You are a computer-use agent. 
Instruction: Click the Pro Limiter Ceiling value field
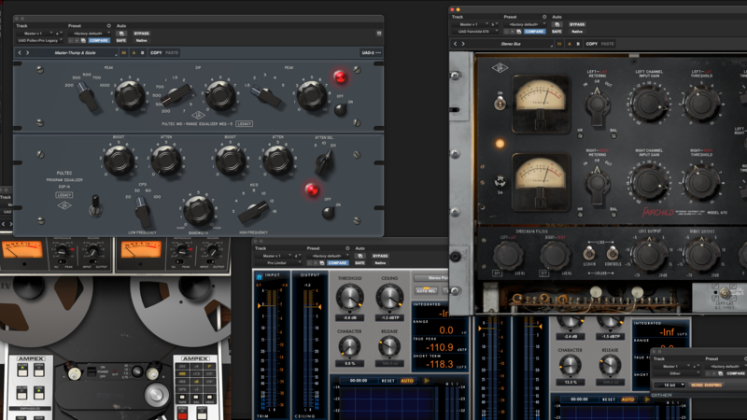389,317
